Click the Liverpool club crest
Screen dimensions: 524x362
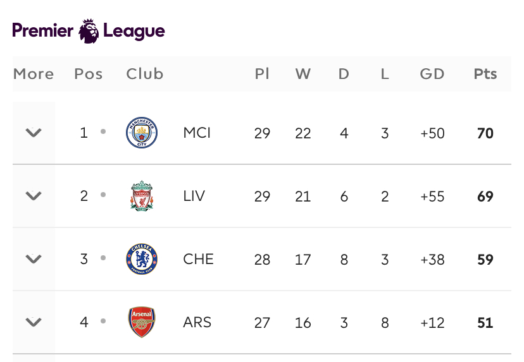tap(142, 196)
